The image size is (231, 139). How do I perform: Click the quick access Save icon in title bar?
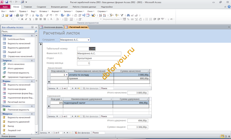point(7,2)
